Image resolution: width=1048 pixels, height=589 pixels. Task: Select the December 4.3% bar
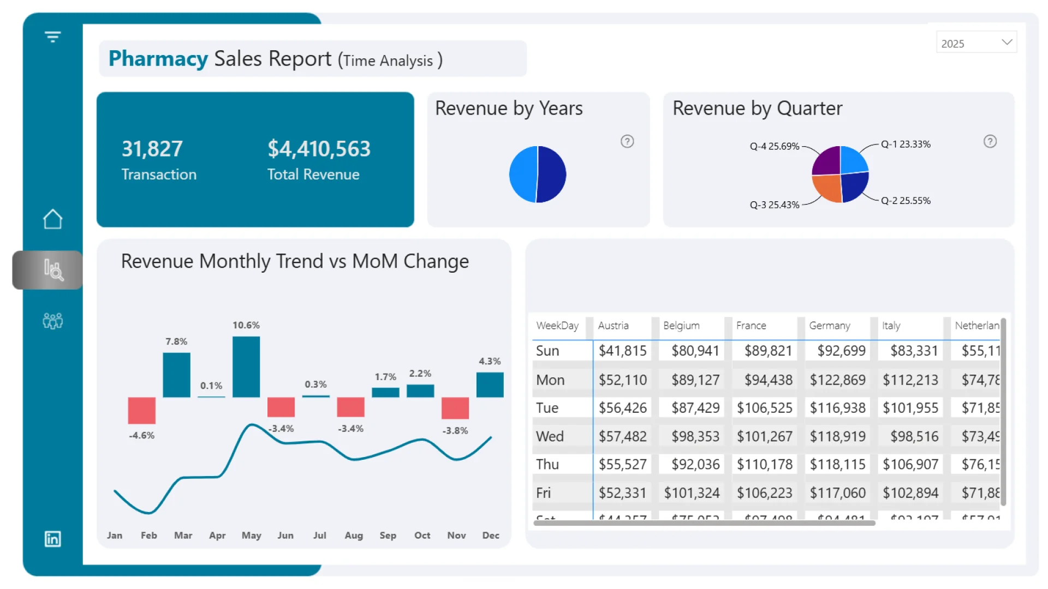490,384
